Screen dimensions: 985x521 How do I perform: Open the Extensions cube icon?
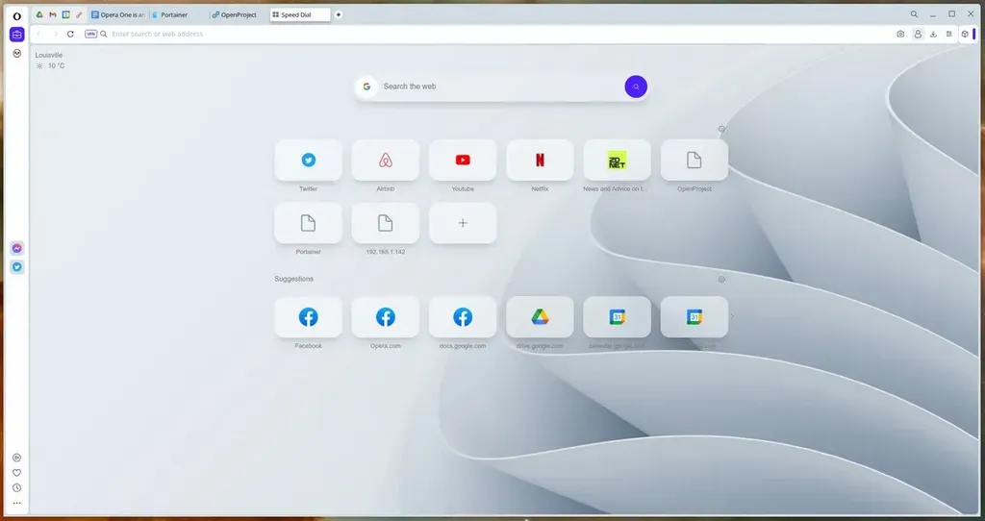pos(965,34)
